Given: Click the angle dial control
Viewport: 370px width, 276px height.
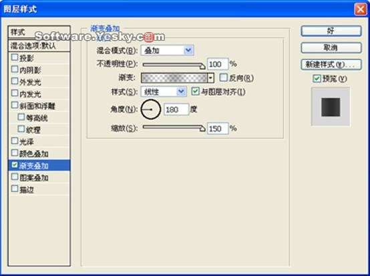Looking at the screenshot, I should (150, 109).
